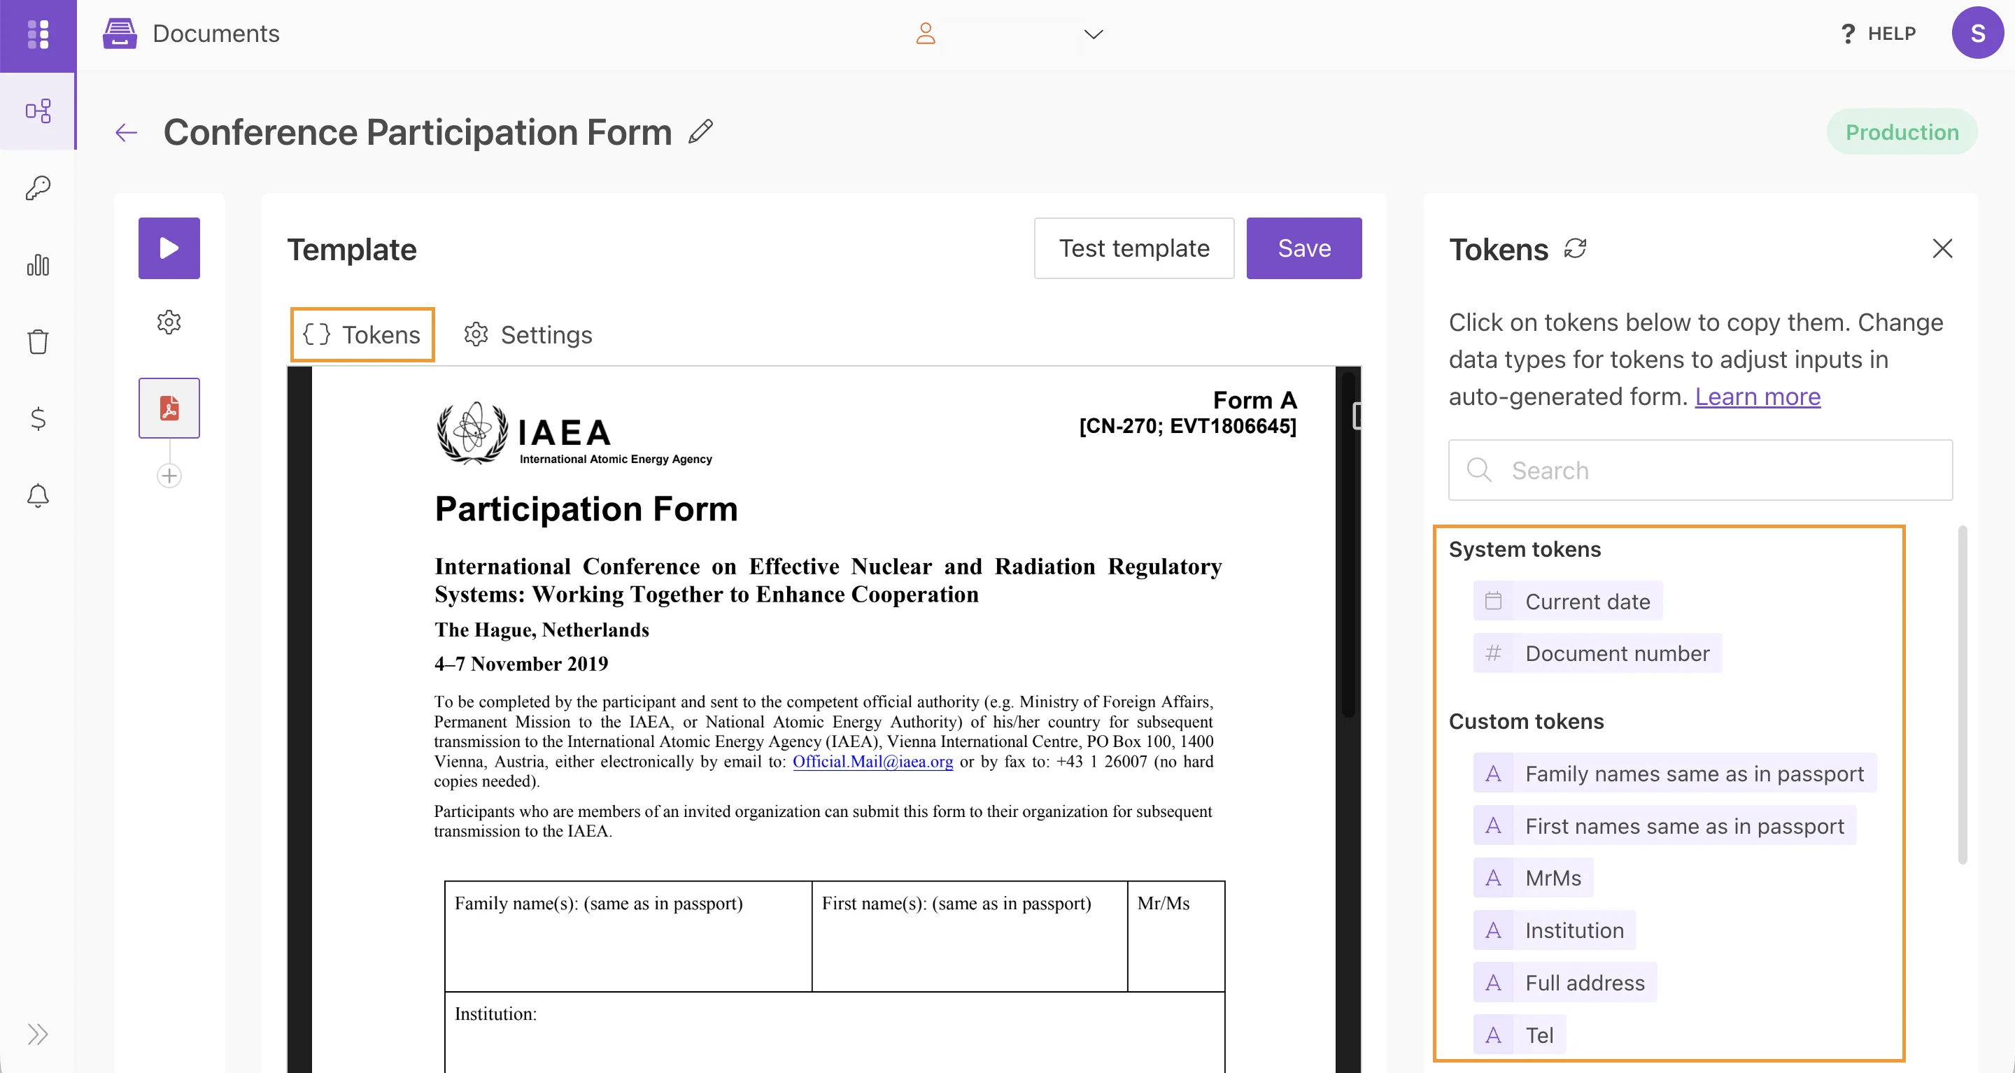
Task: Open the bell notifications icon
Action: pyautogui.click(x=38, y=495)
